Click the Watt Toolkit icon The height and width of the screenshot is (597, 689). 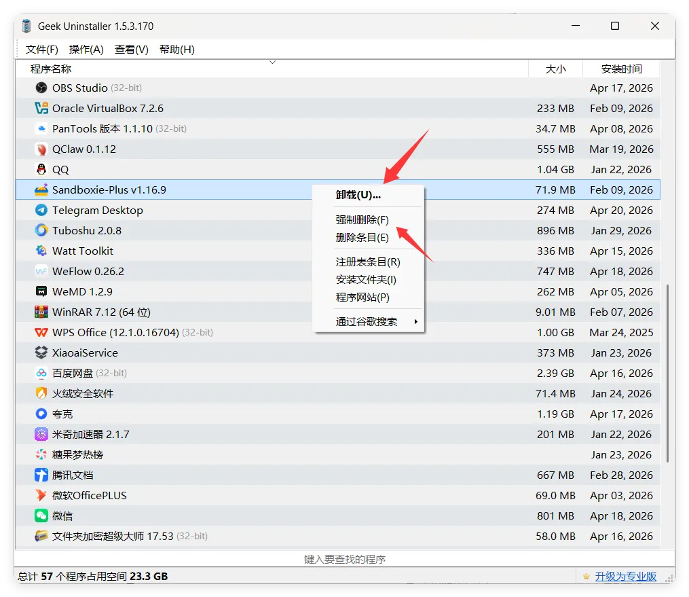[41, 251]
